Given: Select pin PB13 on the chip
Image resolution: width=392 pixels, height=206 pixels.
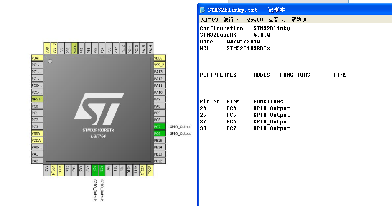Looking at the screenshot, I should (x=160, y=154).
